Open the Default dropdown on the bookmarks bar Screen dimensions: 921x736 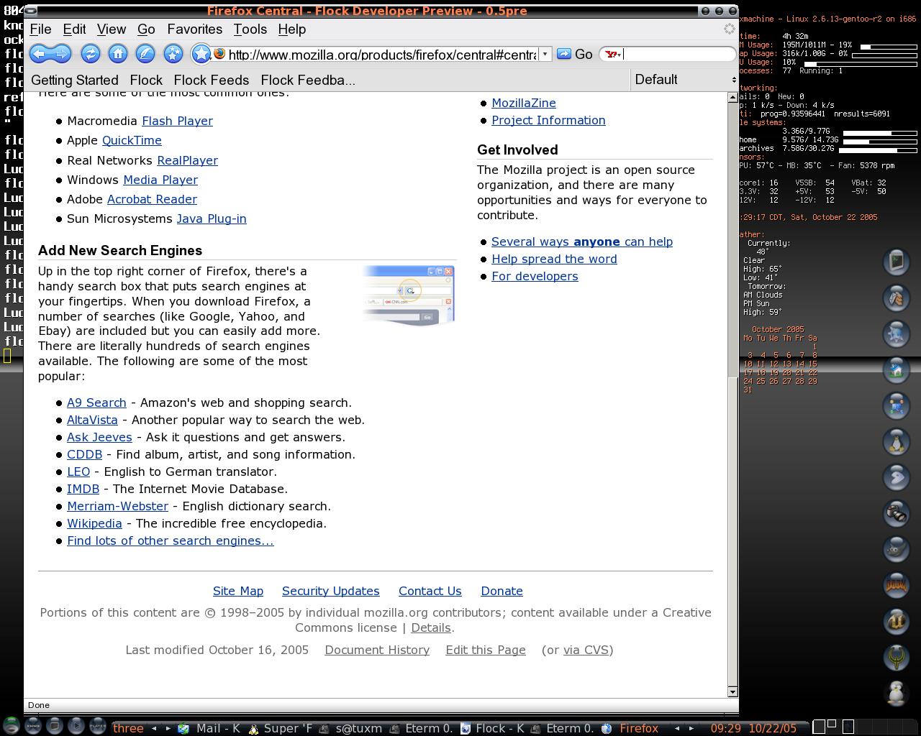684,80
